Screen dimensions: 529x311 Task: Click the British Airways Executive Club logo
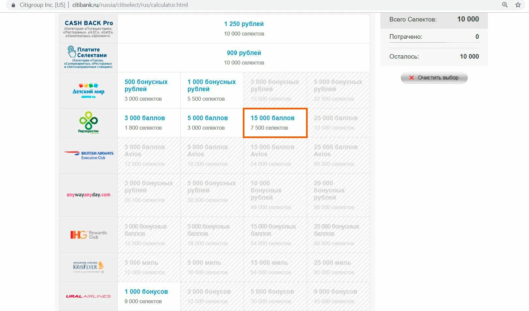point(89,155)
